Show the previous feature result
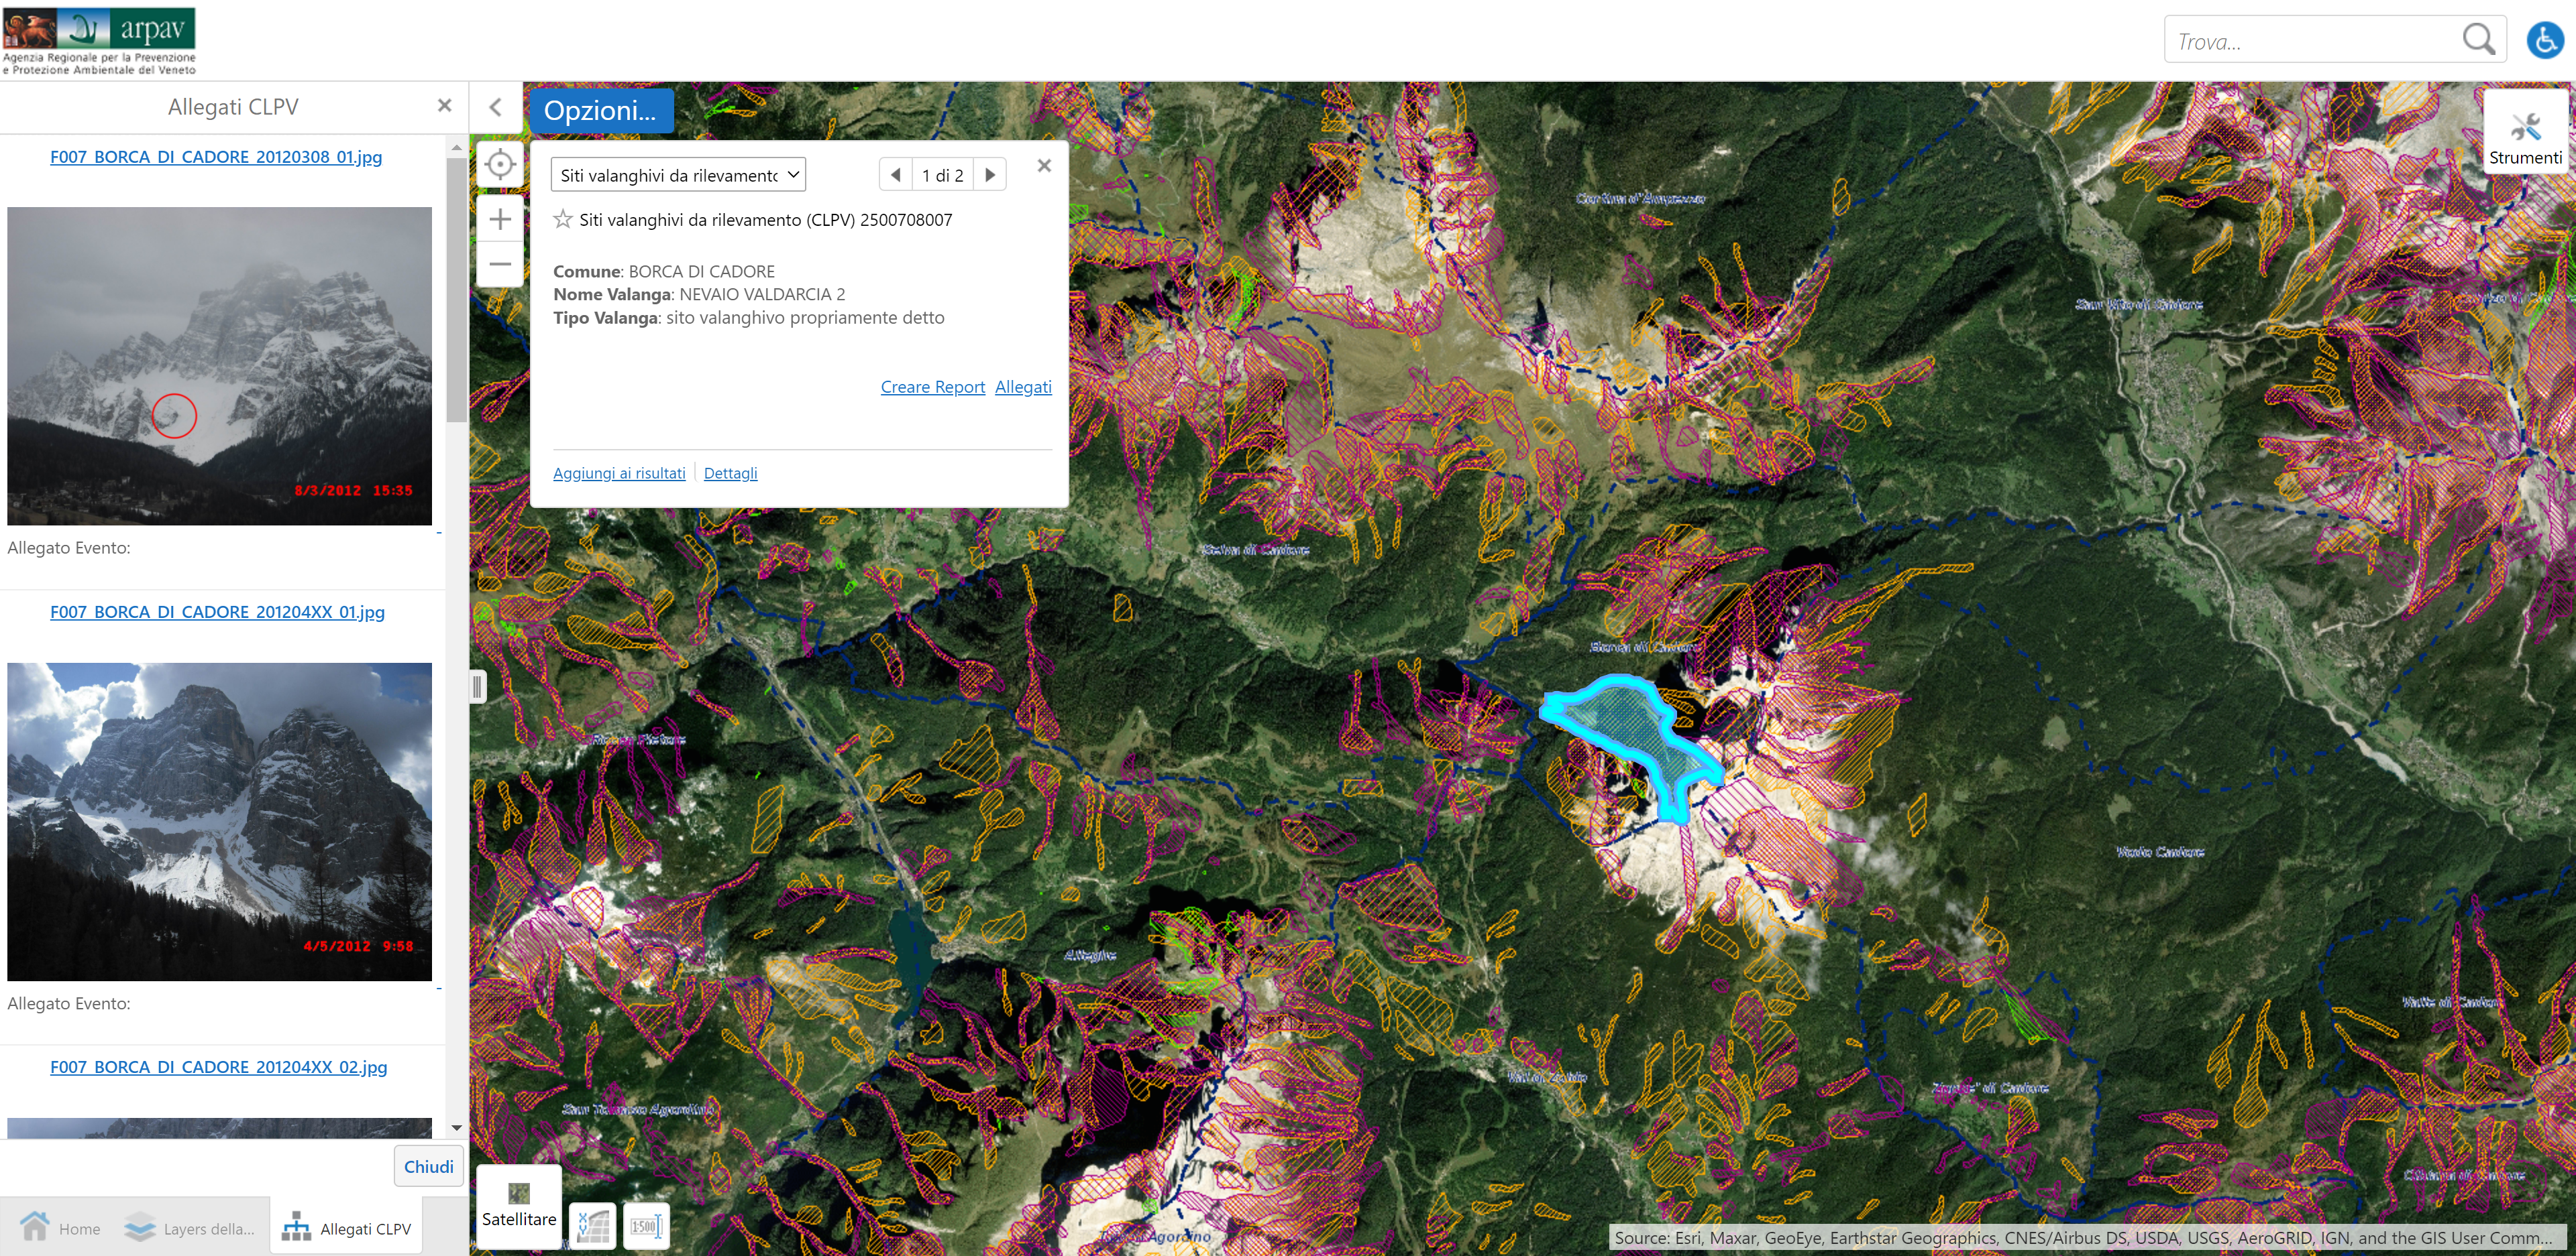Image resolution: width=2576 pixels, height=1256 pixels. [896, 175]
